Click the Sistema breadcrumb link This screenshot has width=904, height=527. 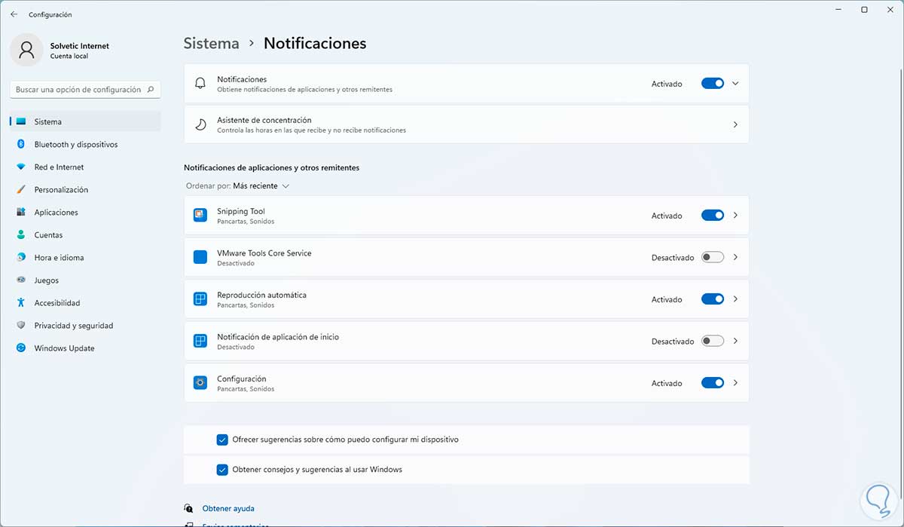pos(212,44)
